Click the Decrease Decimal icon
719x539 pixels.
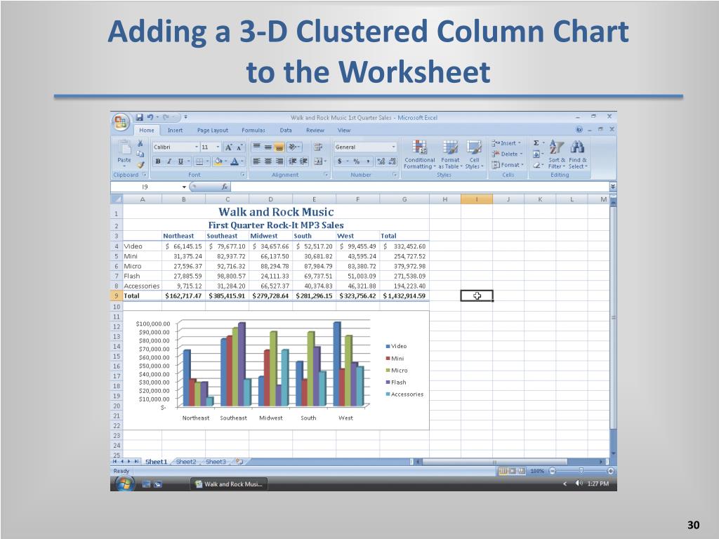[x=392, y=161]
